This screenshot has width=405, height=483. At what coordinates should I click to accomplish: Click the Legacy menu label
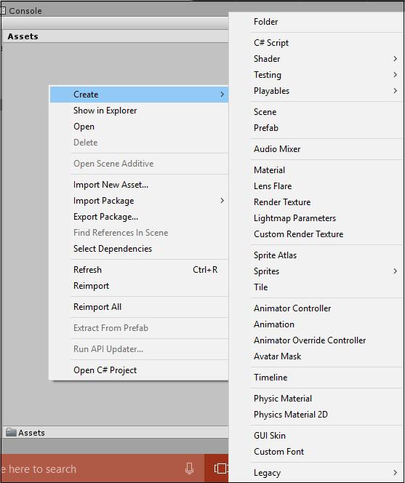[267, 473]
